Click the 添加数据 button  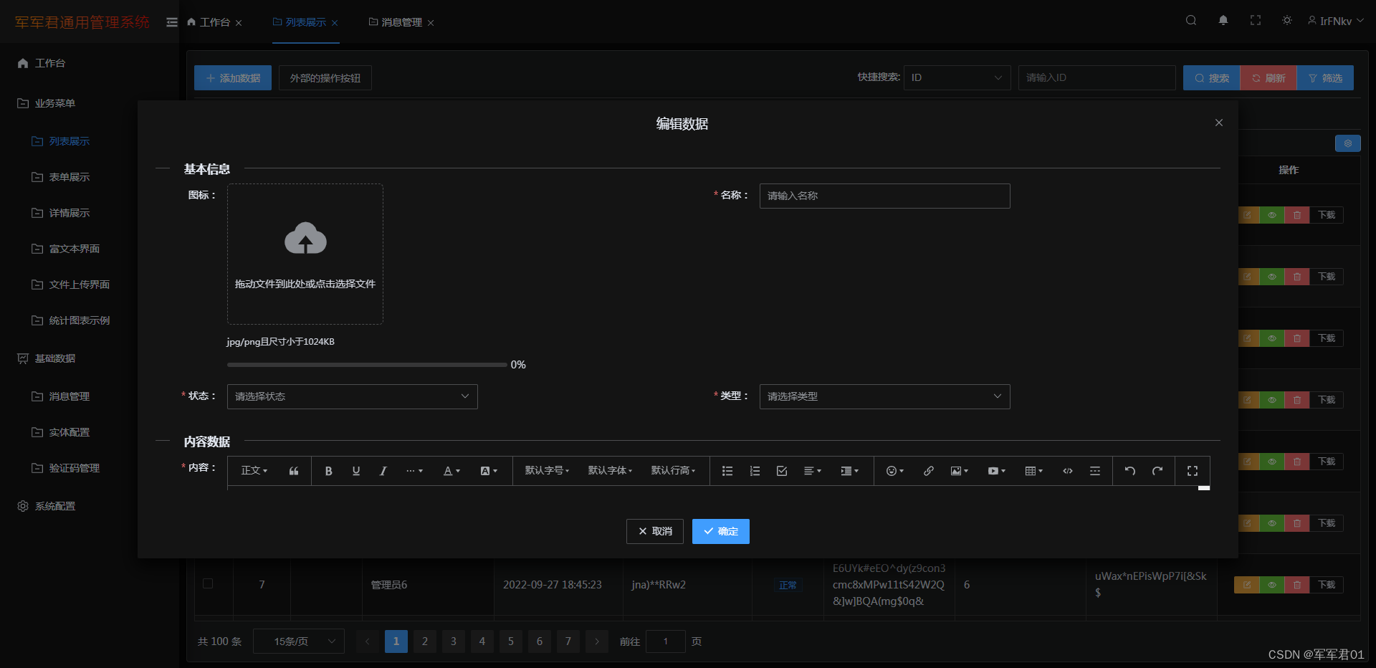[233, 77]
